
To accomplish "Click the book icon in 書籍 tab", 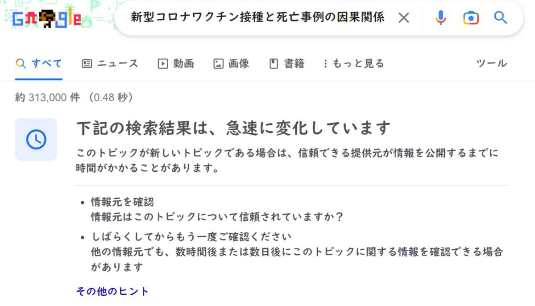I will 274,64.
